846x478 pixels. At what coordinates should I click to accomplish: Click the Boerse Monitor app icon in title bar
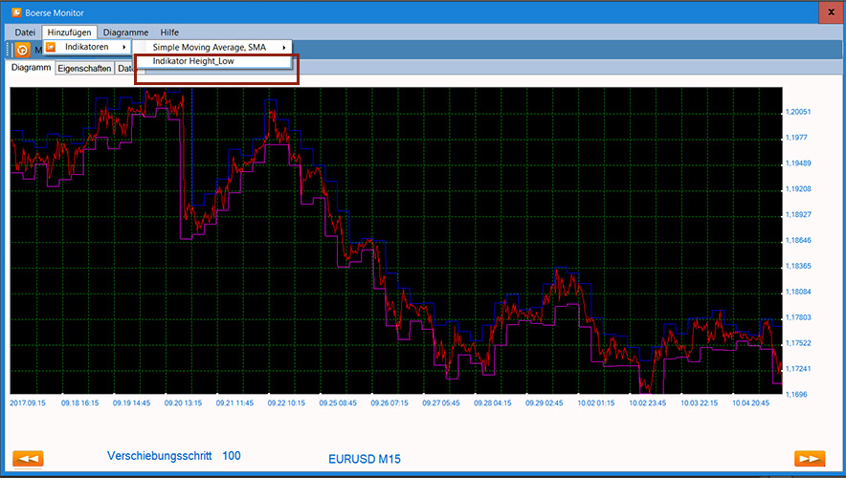[x=15, y=12]
